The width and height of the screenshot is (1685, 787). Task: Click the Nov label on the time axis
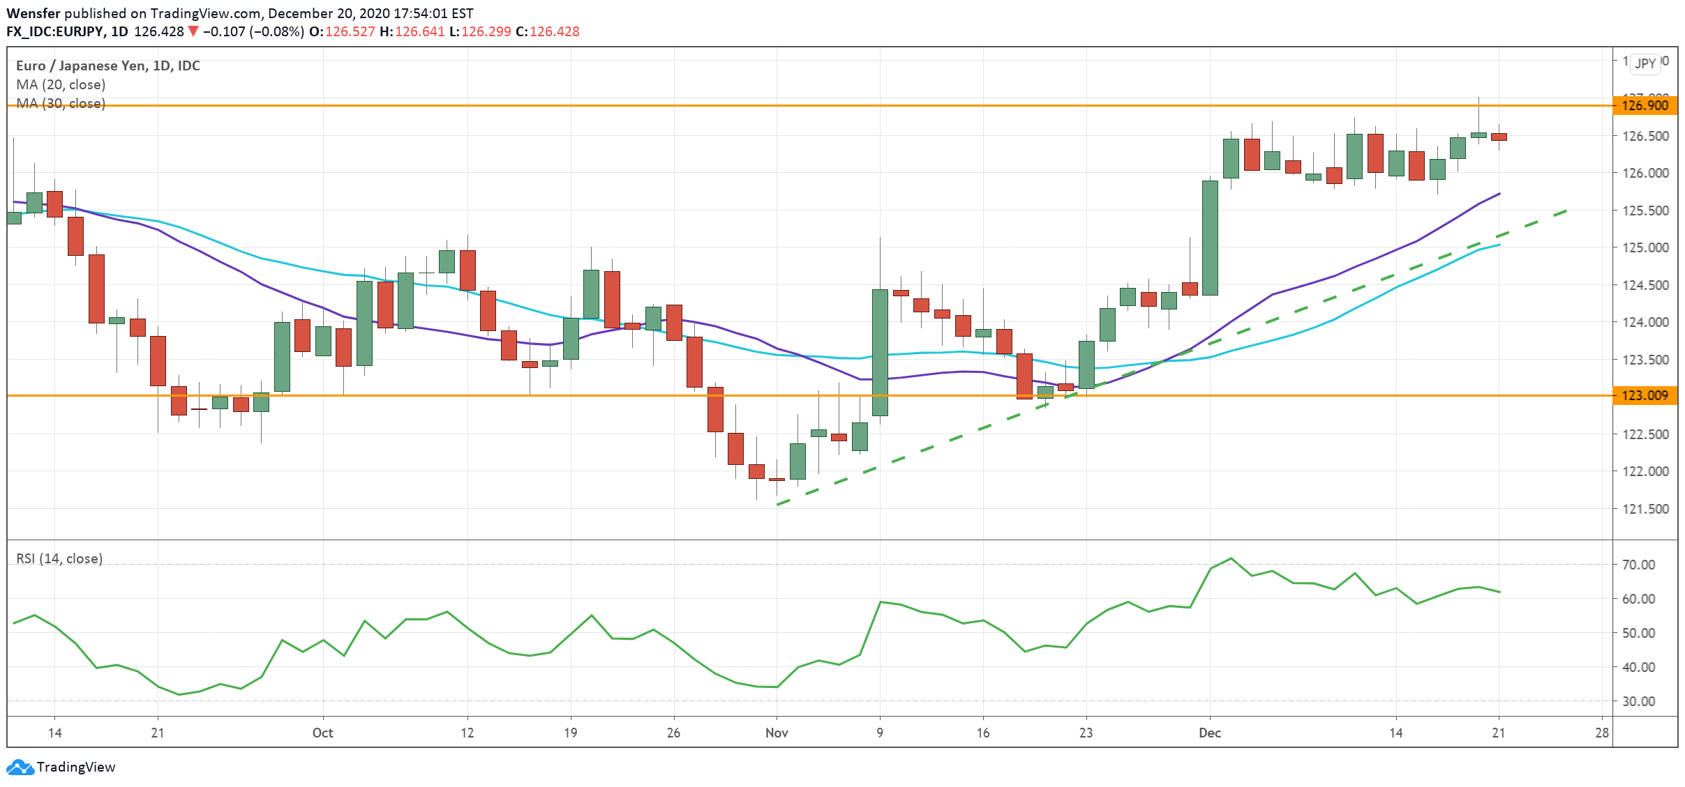coord(777,733)
